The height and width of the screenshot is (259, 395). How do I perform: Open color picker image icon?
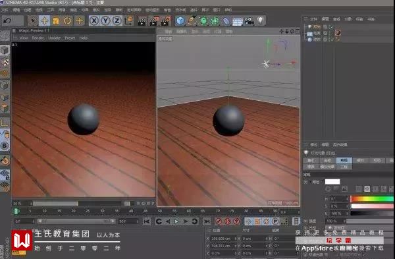(344, 188)
